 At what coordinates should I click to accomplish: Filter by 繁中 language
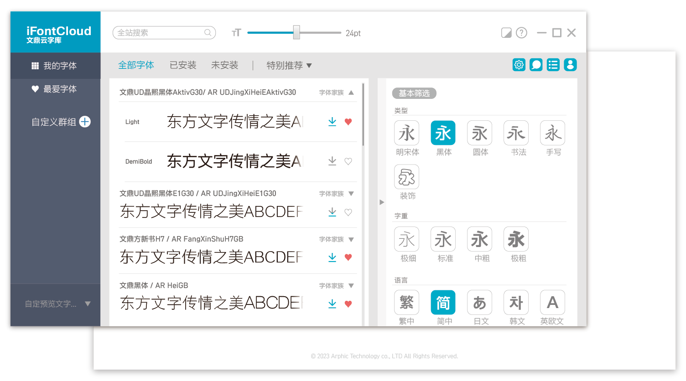point(407,303)
